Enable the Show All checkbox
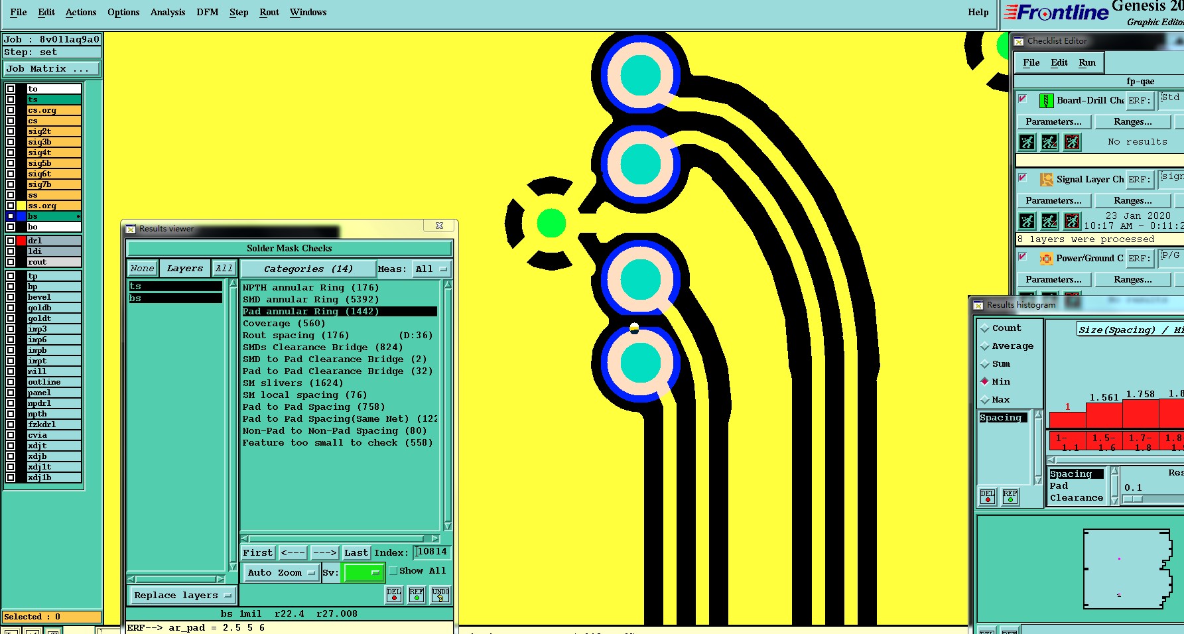This screenshot has width=1184, height=634. [x=393, y=571]
